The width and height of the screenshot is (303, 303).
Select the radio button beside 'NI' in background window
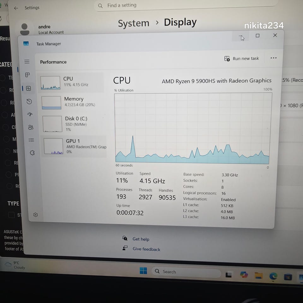[x=7, y=151]
